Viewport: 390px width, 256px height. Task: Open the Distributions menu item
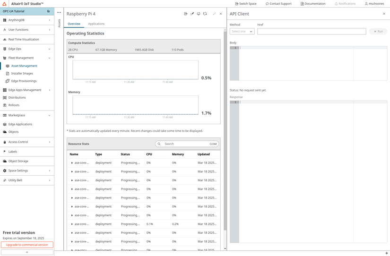pyautogui.click(x=17, y=98)
